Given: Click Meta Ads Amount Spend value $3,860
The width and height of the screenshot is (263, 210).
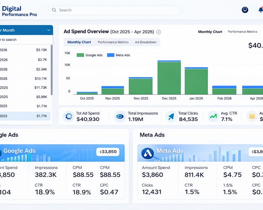Looking at the screenshot, I should pos(152,175).
